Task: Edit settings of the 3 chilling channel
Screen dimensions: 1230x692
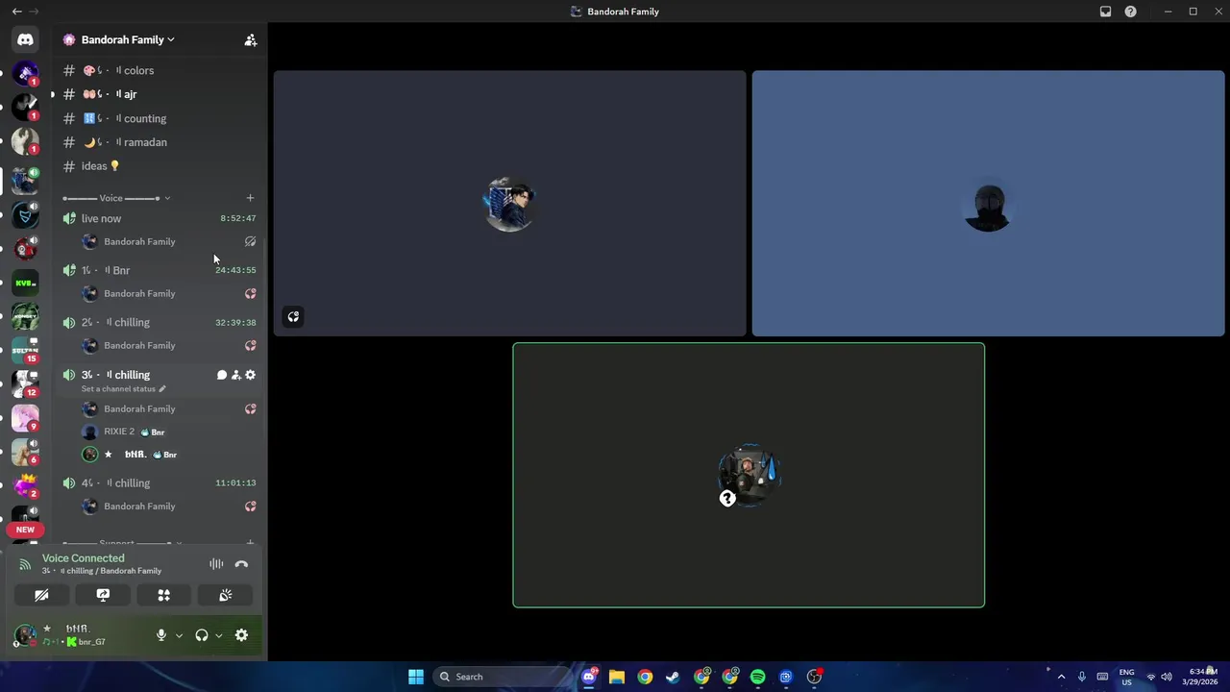Action: point(250,375)
